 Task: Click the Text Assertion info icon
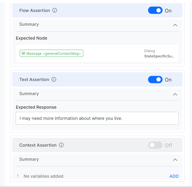[x=54, y=79]
